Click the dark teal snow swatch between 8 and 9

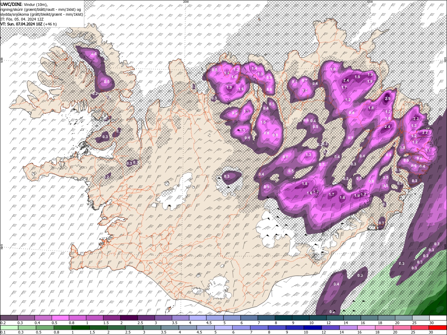click(283, 318)
